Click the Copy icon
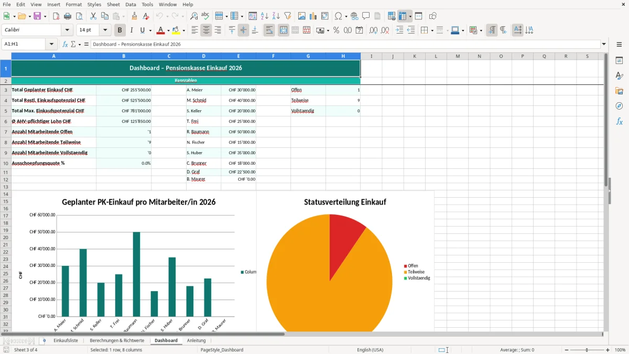This screenshot has height=354, width=629. [x=105, y=16]
